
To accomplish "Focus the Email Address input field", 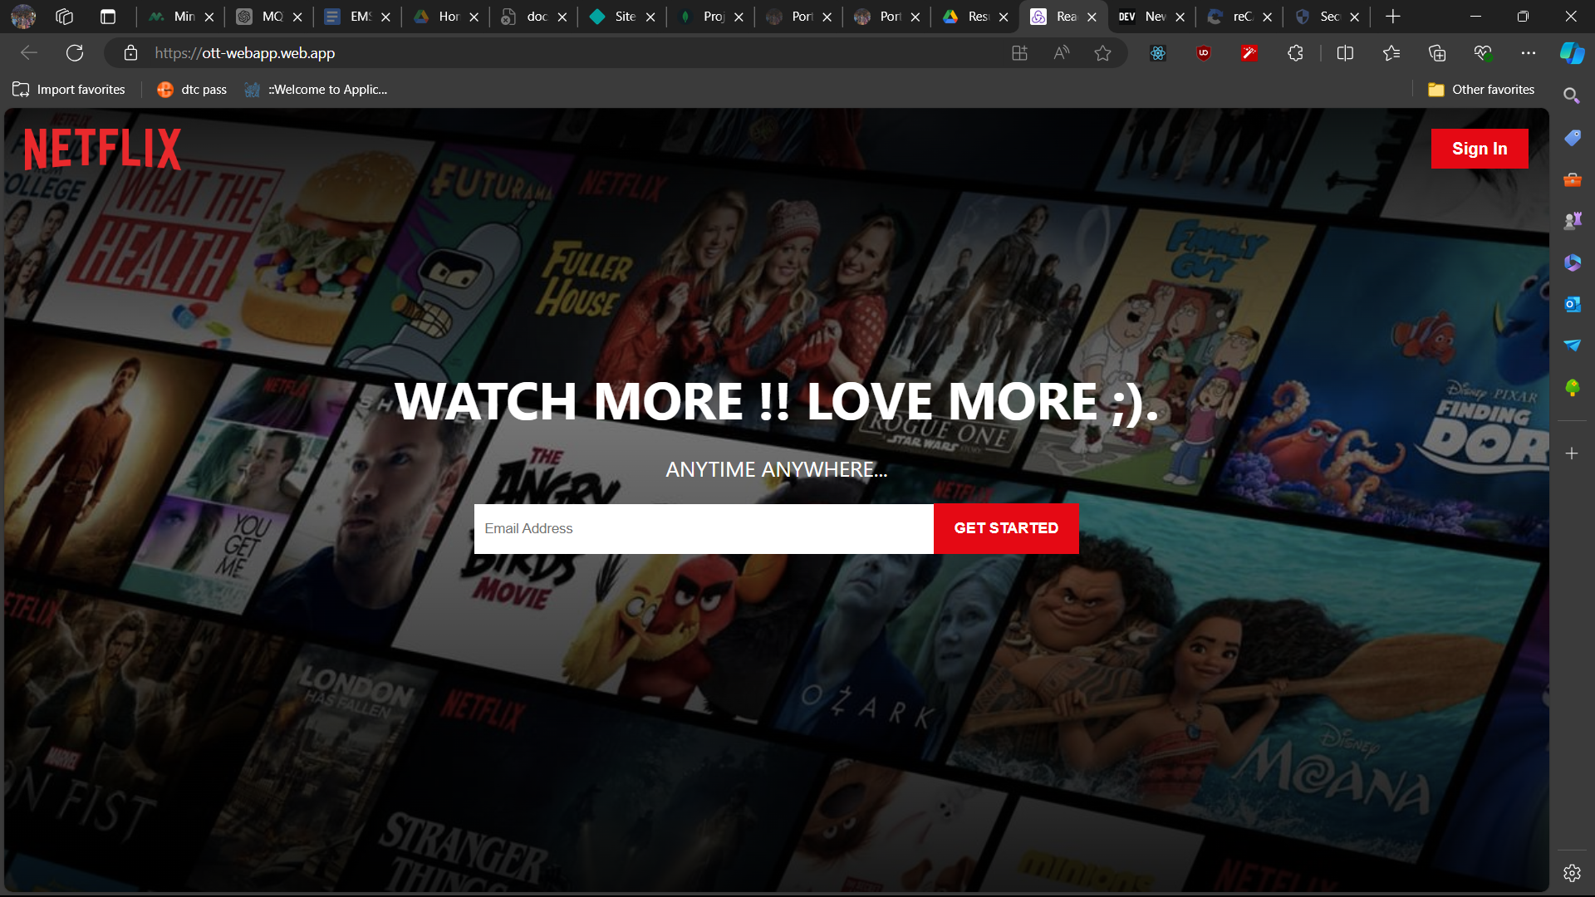I will tap(703, 528).
